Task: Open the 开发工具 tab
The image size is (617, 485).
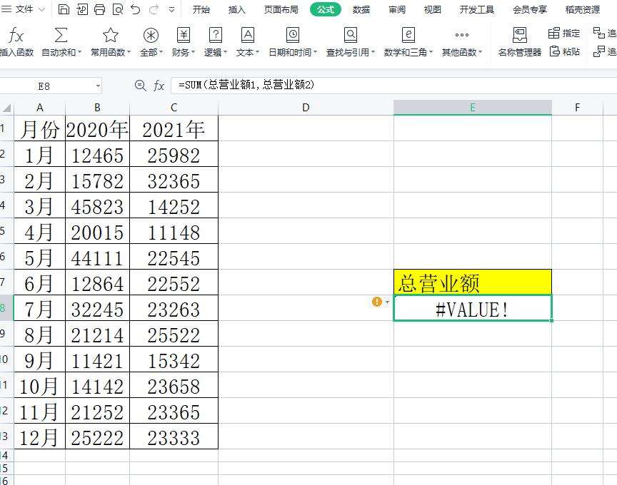Action: point(476,9)
